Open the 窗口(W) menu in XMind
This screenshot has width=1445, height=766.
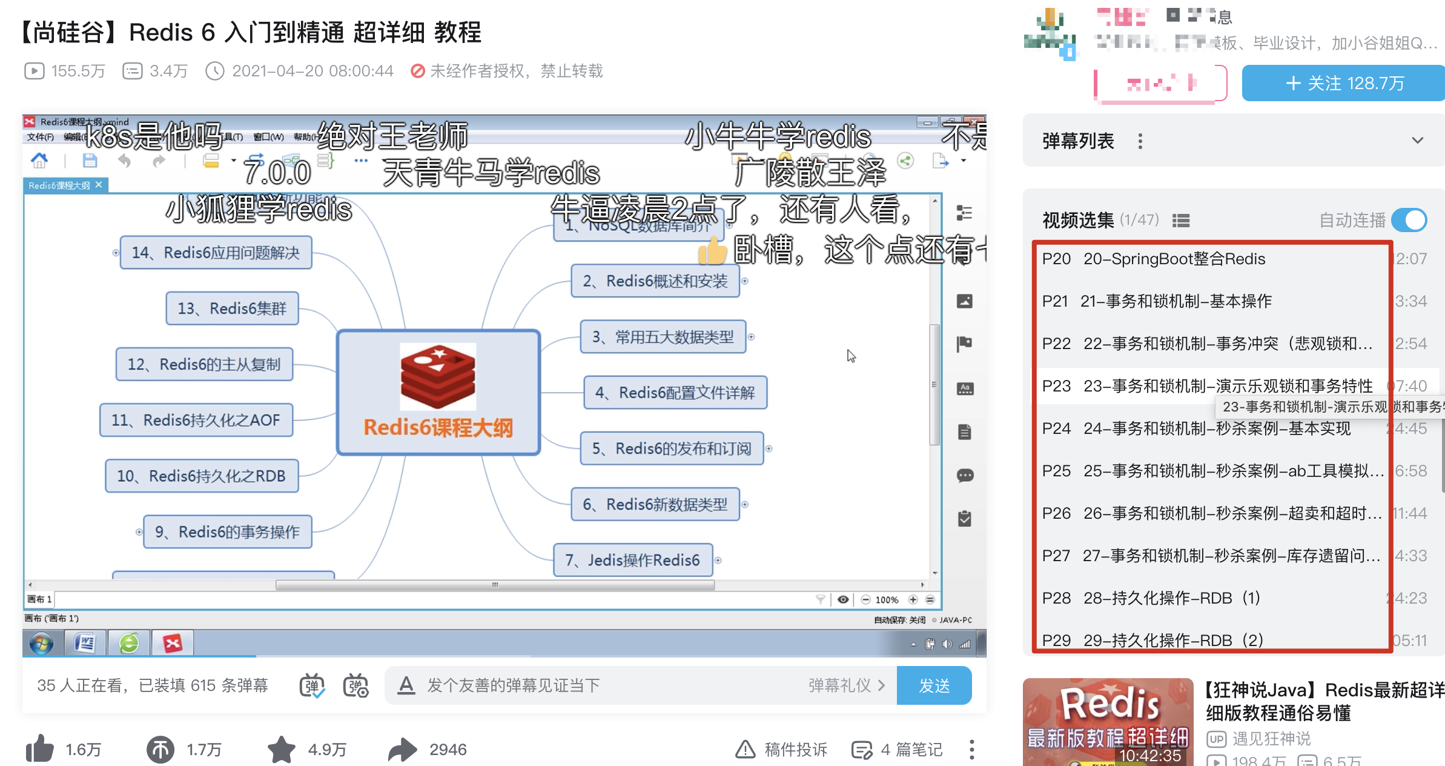tap(268, 137)
